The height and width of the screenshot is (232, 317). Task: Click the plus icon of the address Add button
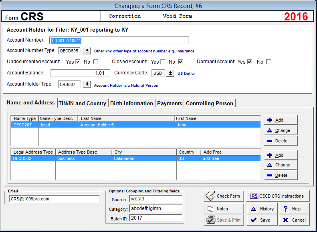pyautogui.click(x=269, y=155)
